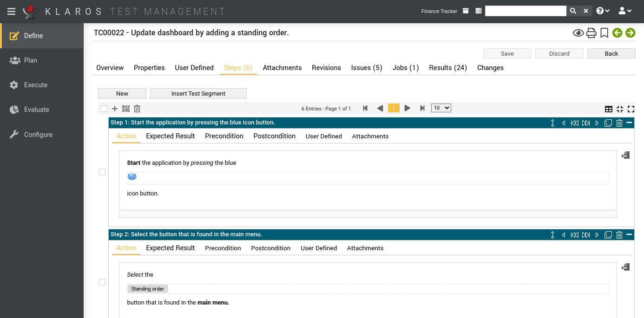
Task: Open the Evaluate section in sidebar
Action: pyautogui.click(x=36, y=110)
